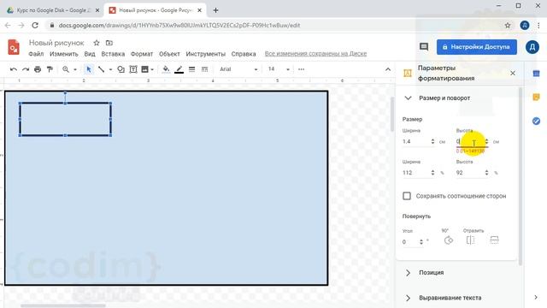
Task: Open Tasks side panel icon
Action: coord(536,121)
